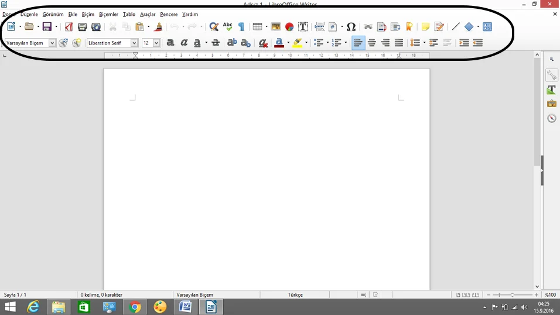Open the Görünüm menu
This screenshot has height=315, width=560.
[x=53, y=14]
